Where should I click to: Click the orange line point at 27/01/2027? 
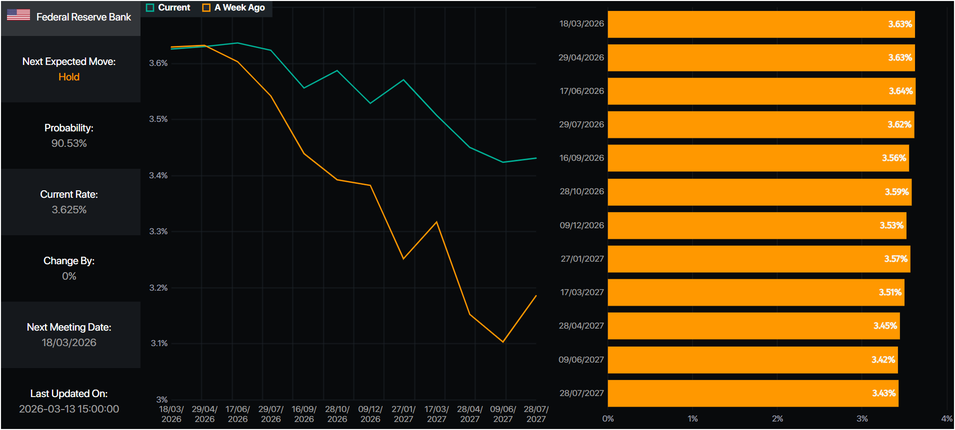pos(403,259)
